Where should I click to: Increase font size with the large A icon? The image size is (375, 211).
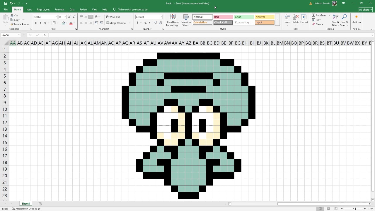(69, 17)
